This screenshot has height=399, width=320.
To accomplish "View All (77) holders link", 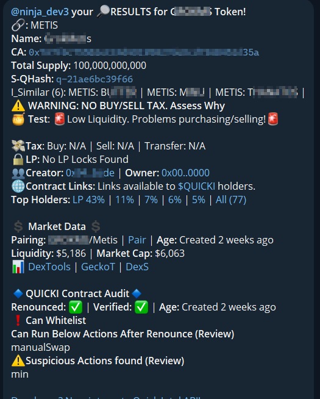I will [231, 200].
